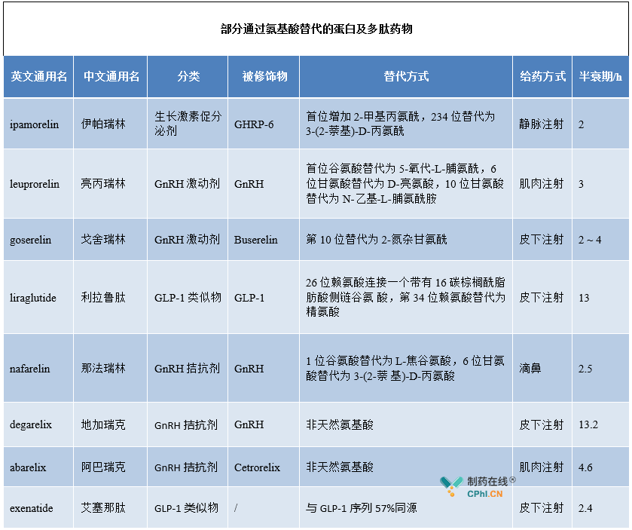Screen dimensions: 632x530
Task: Click the half-life value 2 ~ 4
Action: tap(590, 240)
